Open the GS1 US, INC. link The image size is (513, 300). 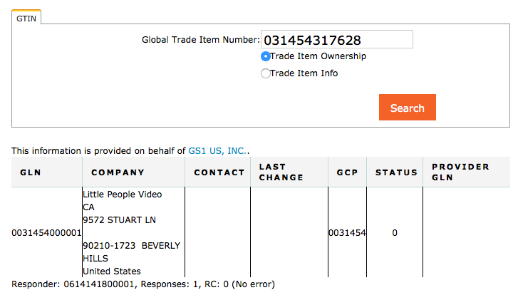click(x=217, y=151)
